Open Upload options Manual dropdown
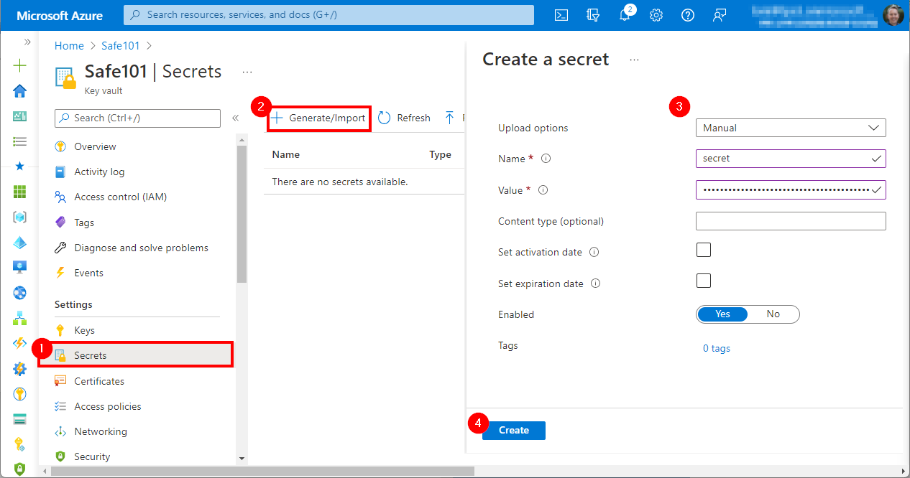Image resolution: width=910 pixels, height=478 pixels. coord(791,128)
